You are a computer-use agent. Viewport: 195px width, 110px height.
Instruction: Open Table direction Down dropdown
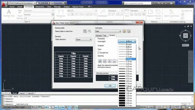click(83, 39)
